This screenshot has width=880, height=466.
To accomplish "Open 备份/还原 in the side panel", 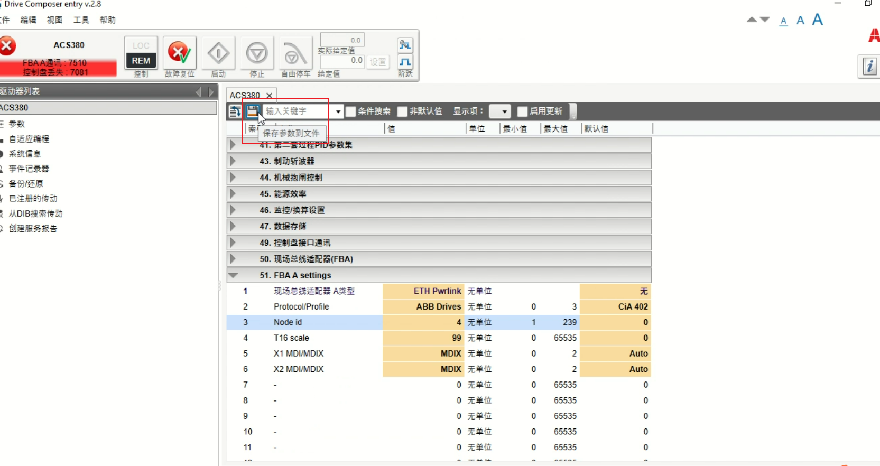I will 26,183.
